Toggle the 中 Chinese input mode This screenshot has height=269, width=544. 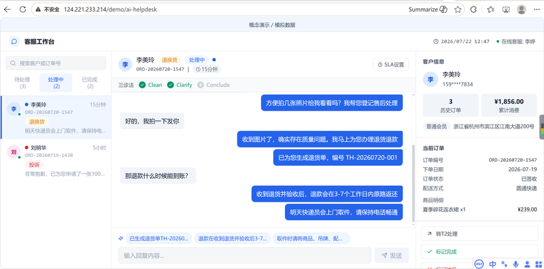tap(492, 264)
